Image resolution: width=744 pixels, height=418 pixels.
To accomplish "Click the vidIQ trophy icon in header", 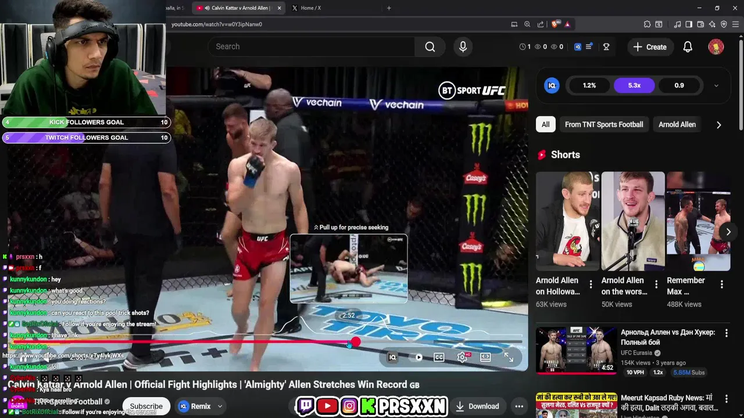I will tap(606, 47).
